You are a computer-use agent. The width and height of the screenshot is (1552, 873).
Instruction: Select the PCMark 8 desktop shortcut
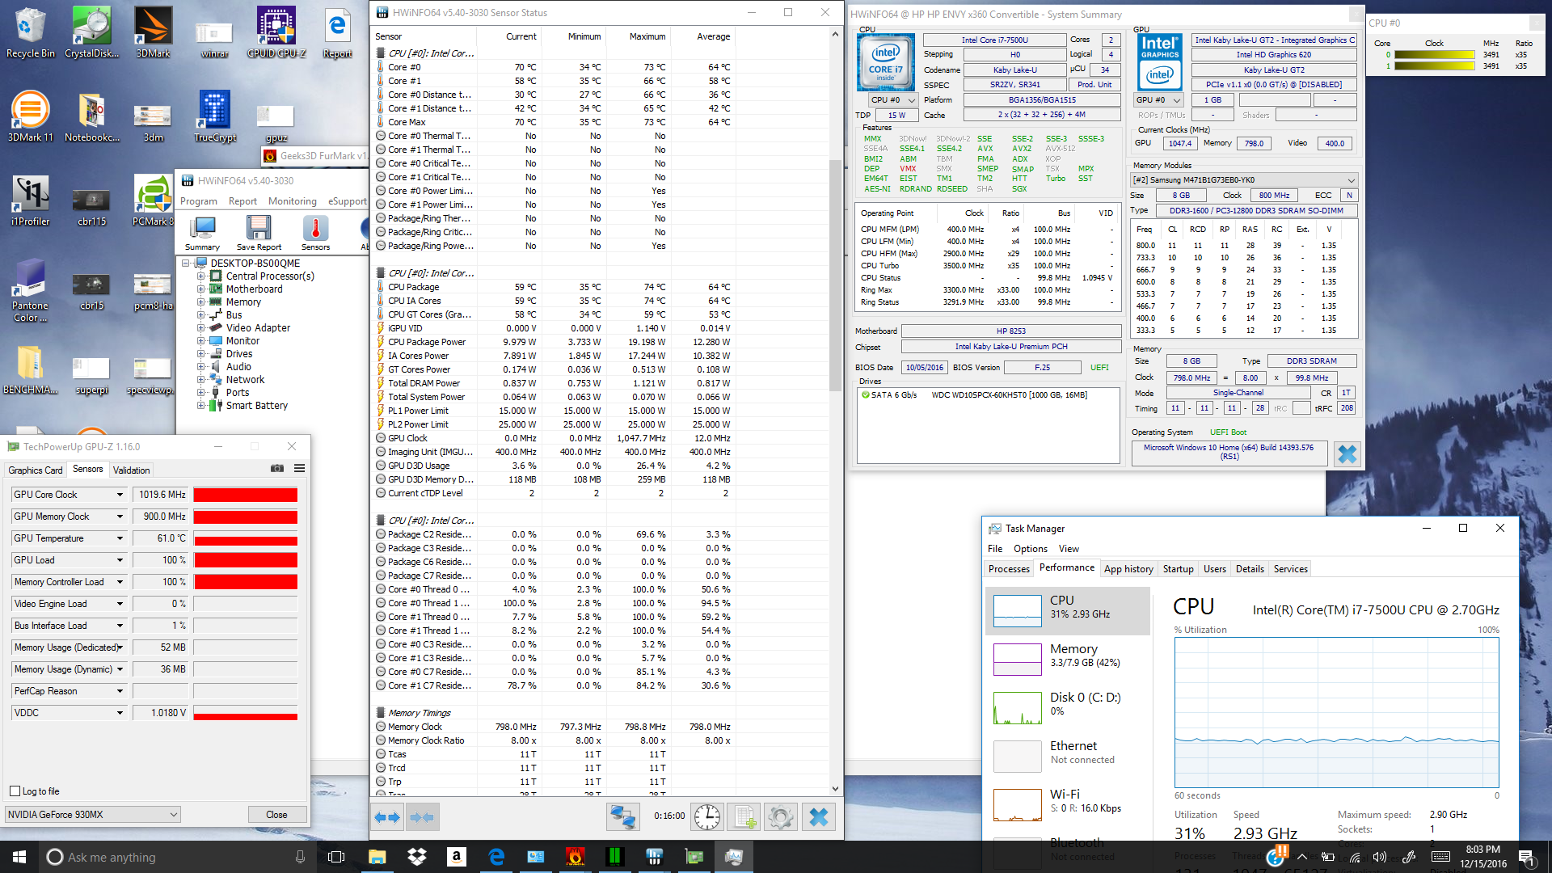[153, 200]
